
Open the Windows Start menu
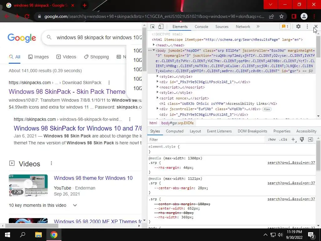[x=8, y=235]
